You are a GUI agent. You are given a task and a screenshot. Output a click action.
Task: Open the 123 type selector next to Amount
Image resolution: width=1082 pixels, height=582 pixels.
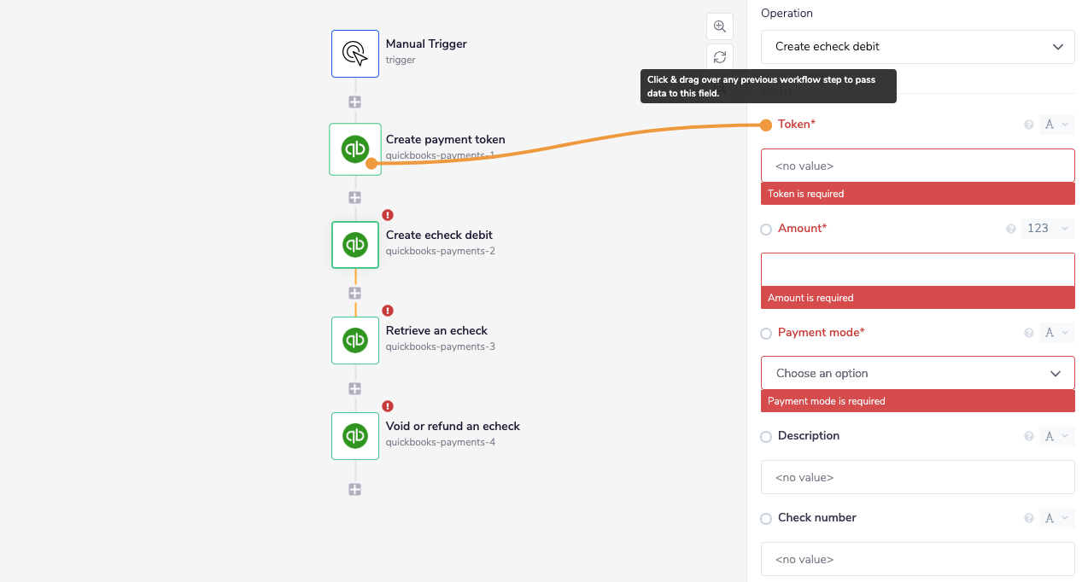tap(1047, 229)
